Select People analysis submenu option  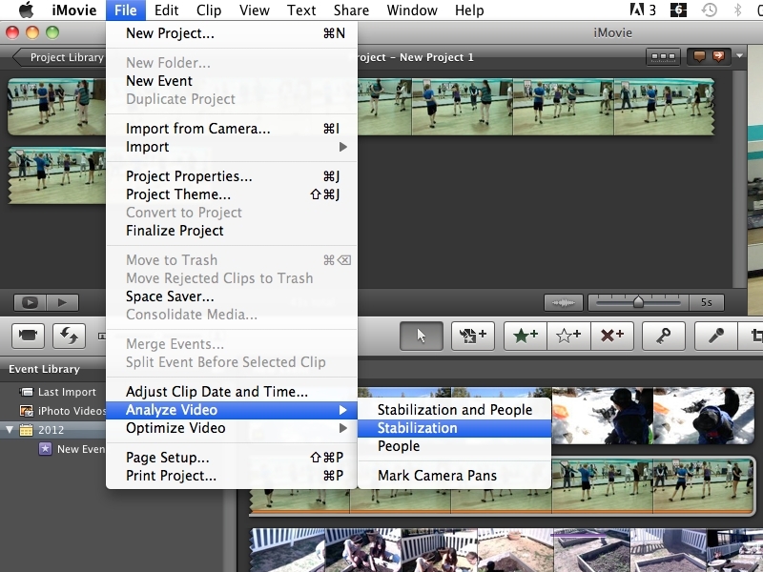[x=455, y=446]
